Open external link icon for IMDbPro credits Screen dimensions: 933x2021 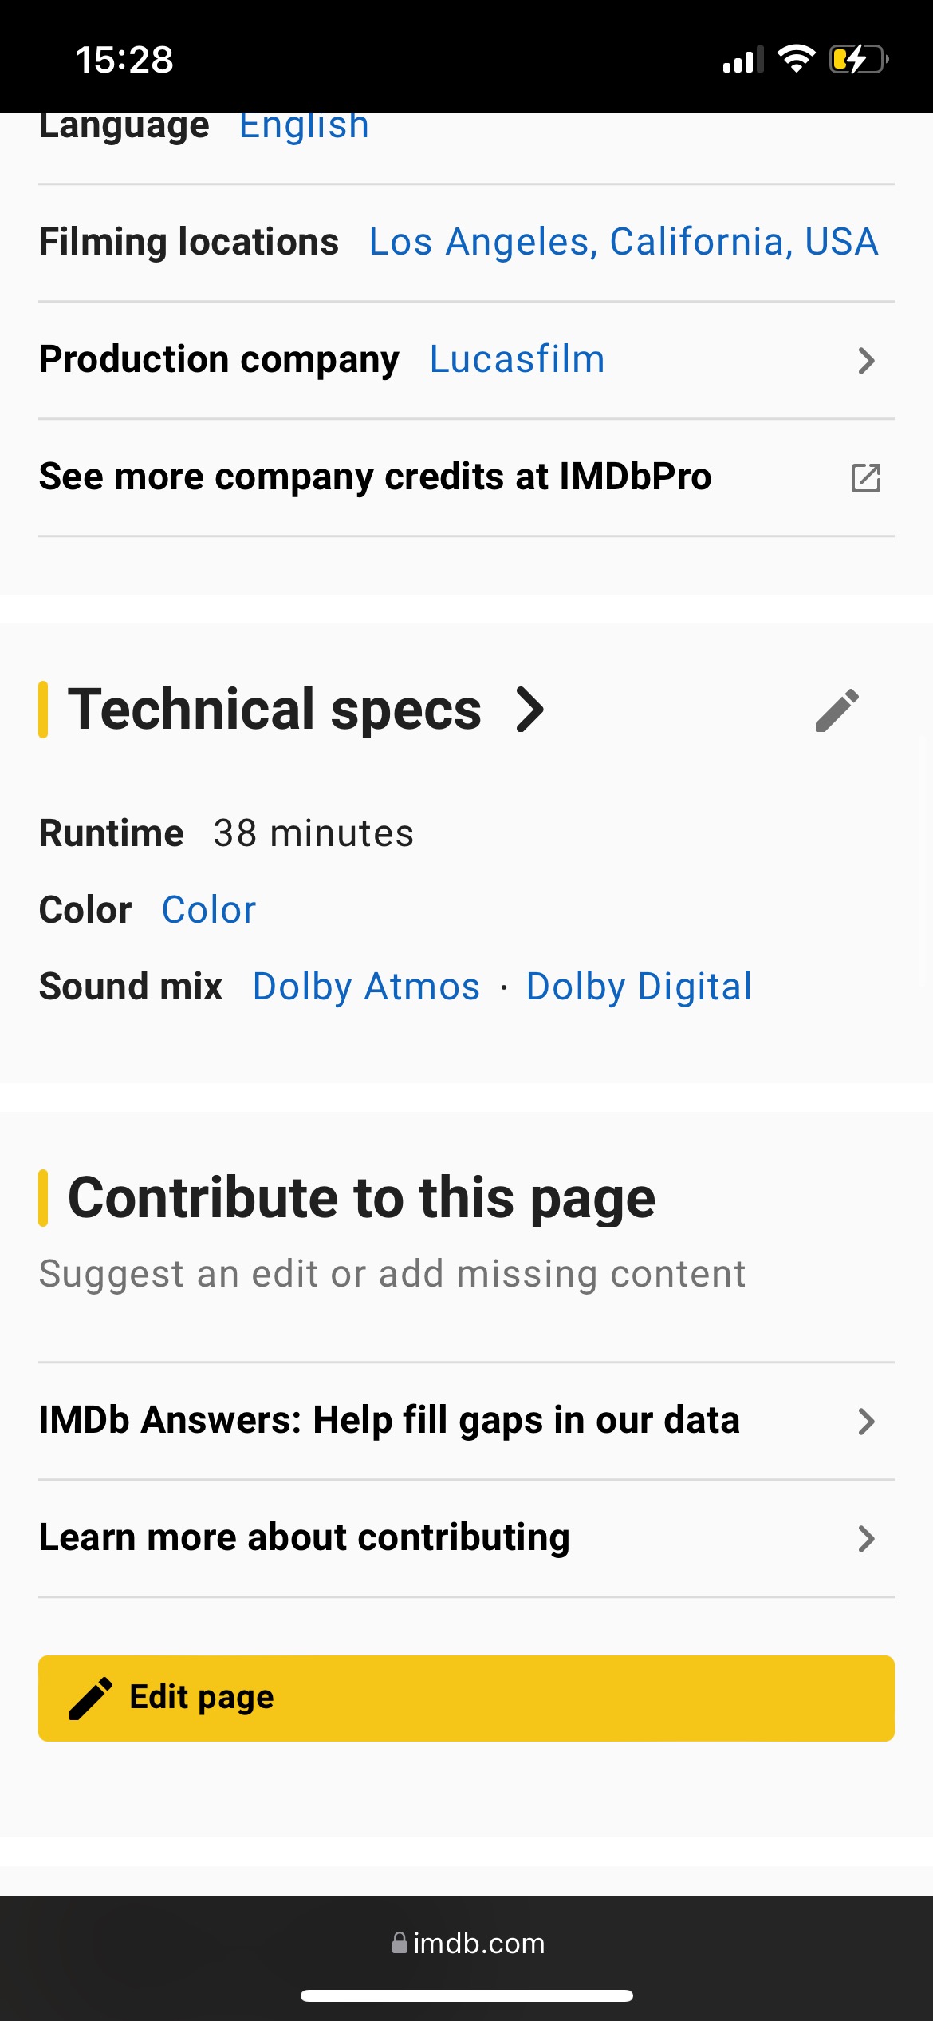[865, 477]
